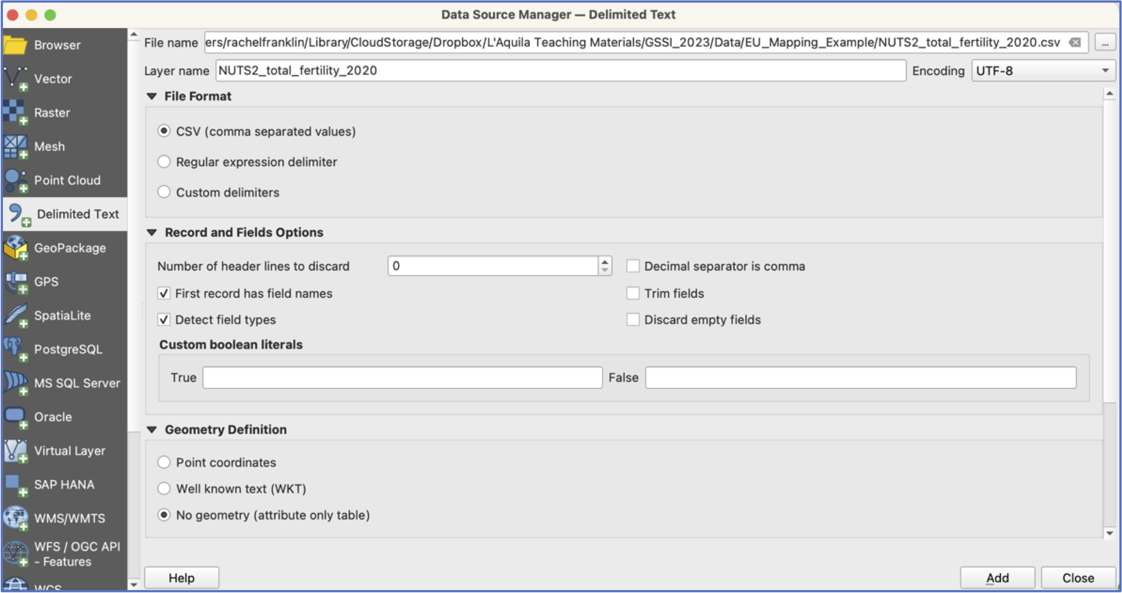Select the Raster source icon

point(16,113)
